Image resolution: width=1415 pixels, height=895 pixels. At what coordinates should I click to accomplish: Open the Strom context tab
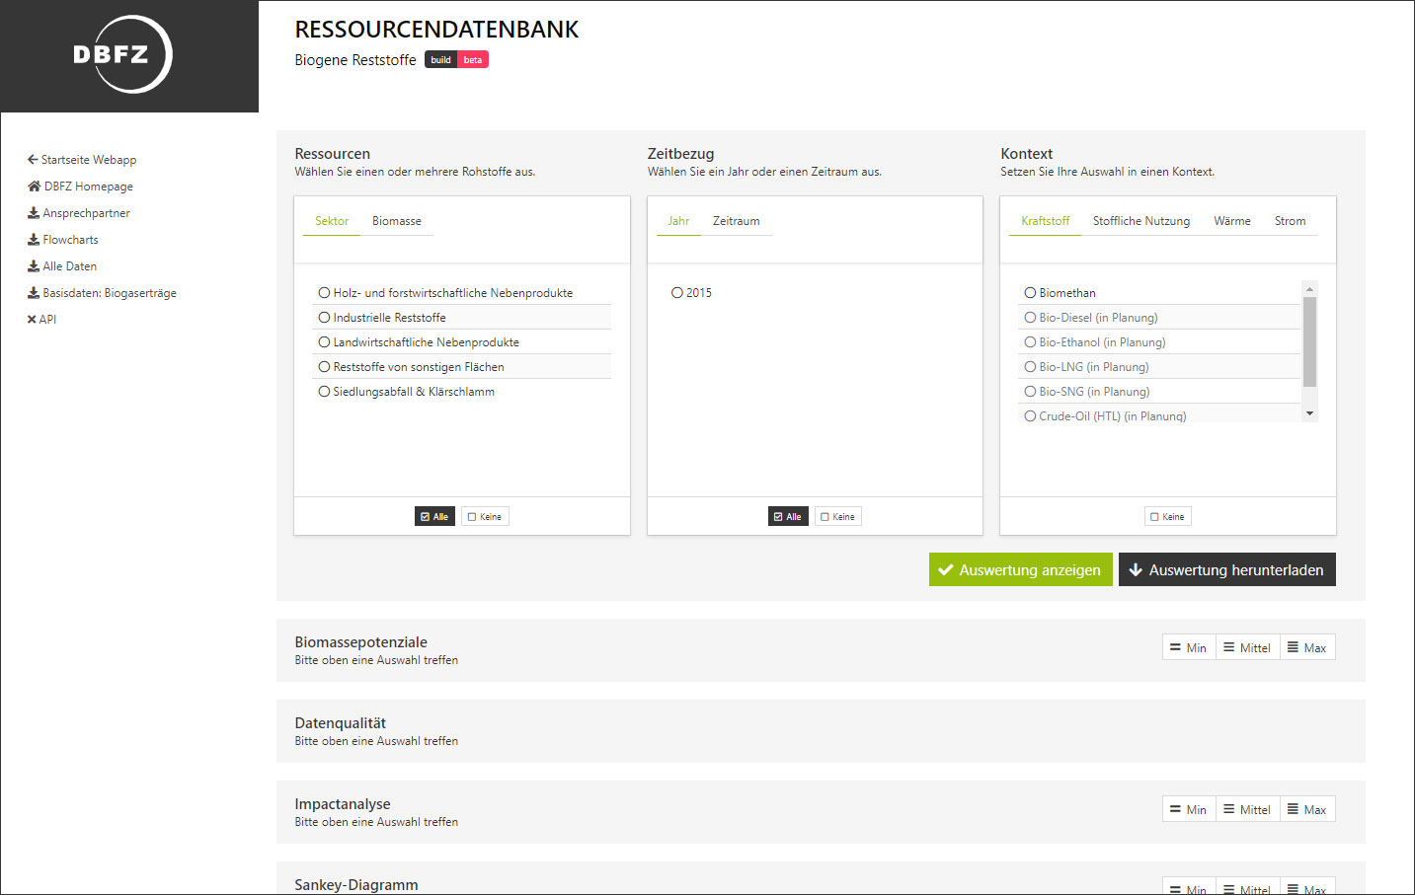pos(1290,221)
